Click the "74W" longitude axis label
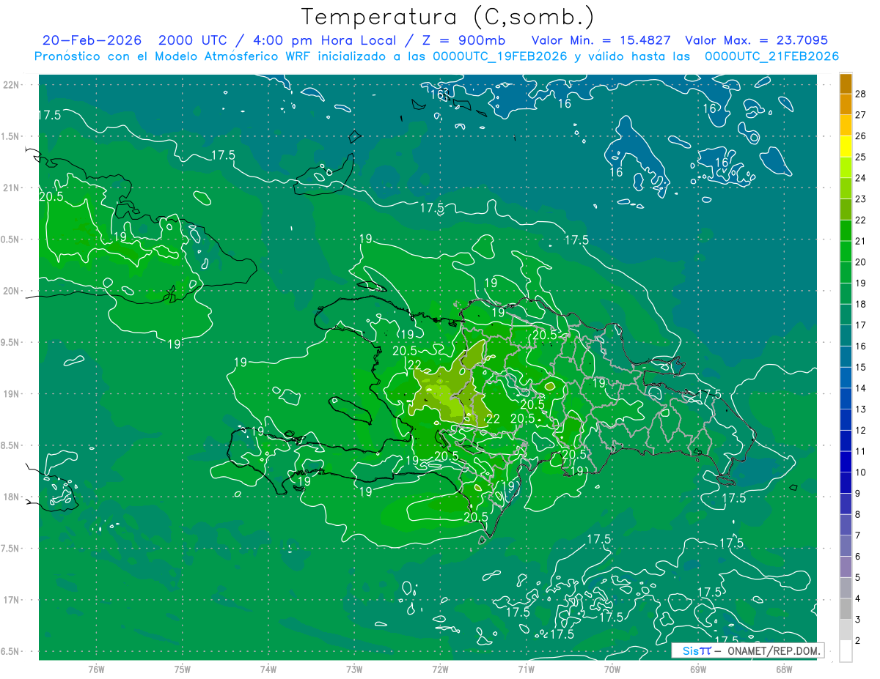 (268, 669)
